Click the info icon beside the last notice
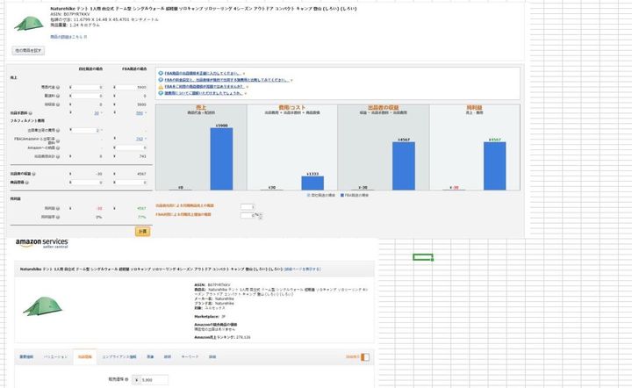The width and height of the screenshot is (632, 388). tap(161, 93)
